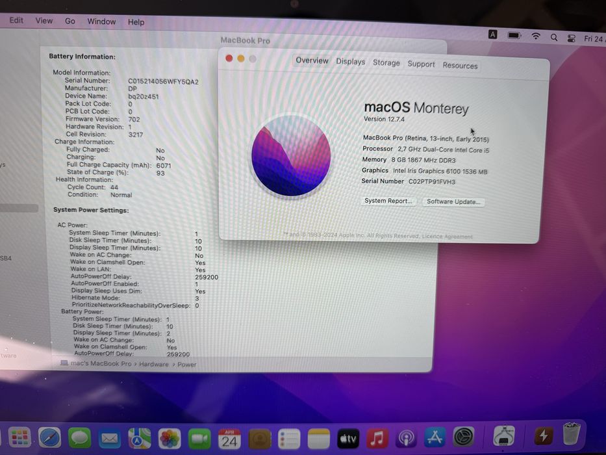Open the Contacts app in the Dock

coord(260,439)
